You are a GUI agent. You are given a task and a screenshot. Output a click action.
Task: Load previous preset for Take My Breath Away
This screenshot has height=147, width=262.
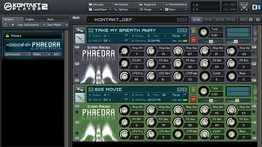[x=180, y=30]
